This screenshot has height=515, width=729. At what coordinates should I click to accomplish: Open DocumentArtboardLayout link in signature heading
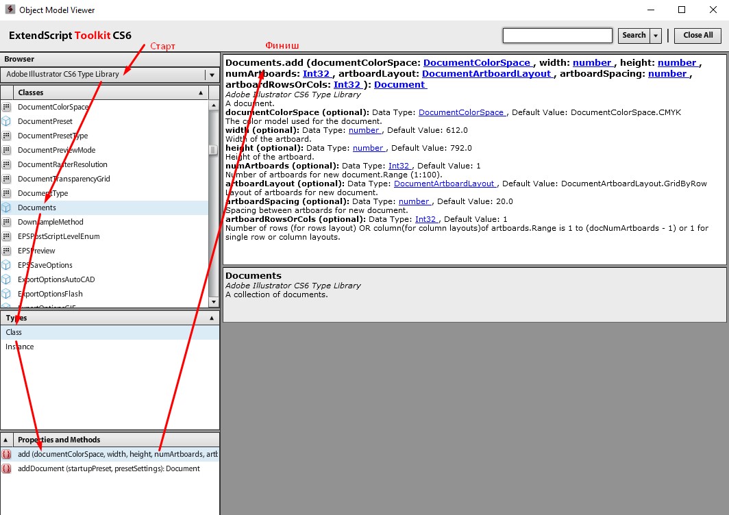(486, 74)
